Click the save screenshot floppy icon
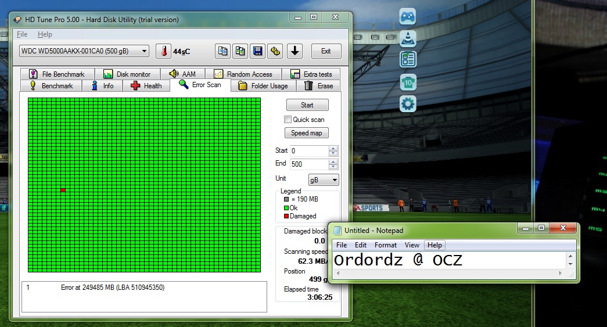 (x=257, y=51)
